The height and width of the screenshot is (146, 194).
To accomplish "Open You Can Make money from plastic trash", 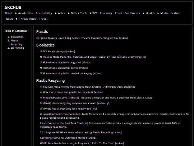I will tap(72, 87).
